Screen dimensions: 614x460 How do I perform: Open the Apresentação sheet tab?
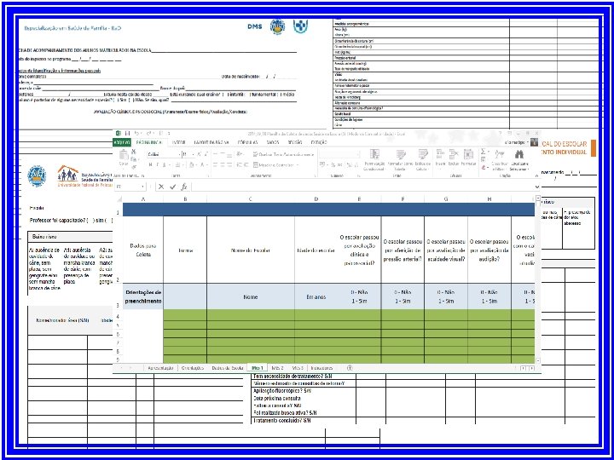160,368
